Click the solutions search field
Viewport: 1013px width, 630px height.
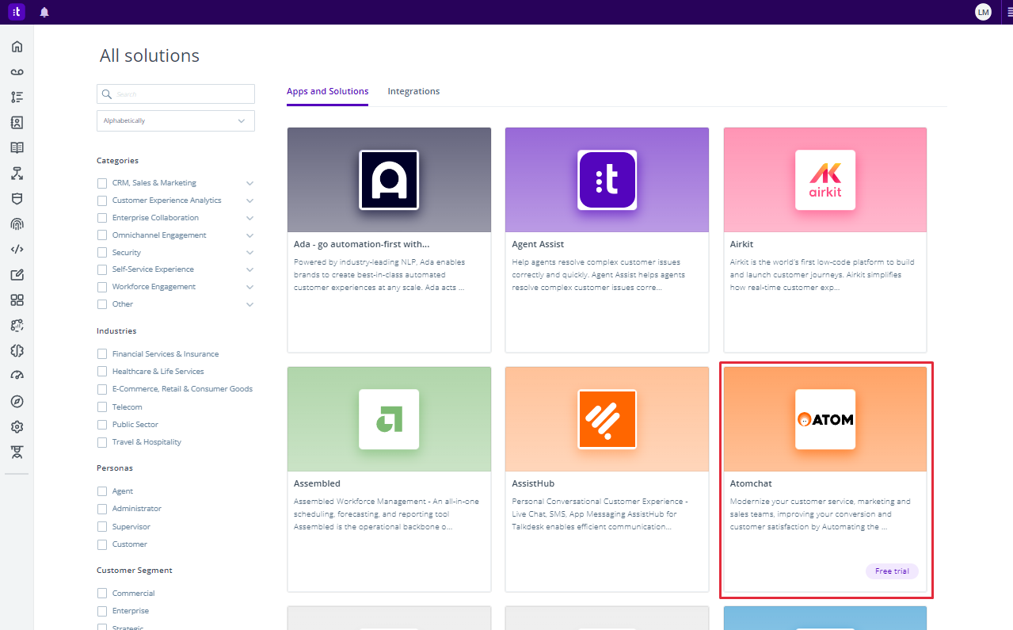point(184,94)
